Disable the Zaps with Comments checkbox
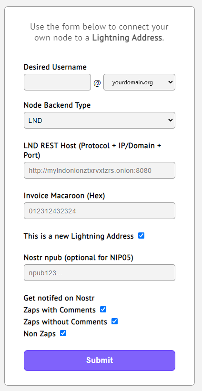Viewport: 202px width, 391px height. (x=103, y=310)
